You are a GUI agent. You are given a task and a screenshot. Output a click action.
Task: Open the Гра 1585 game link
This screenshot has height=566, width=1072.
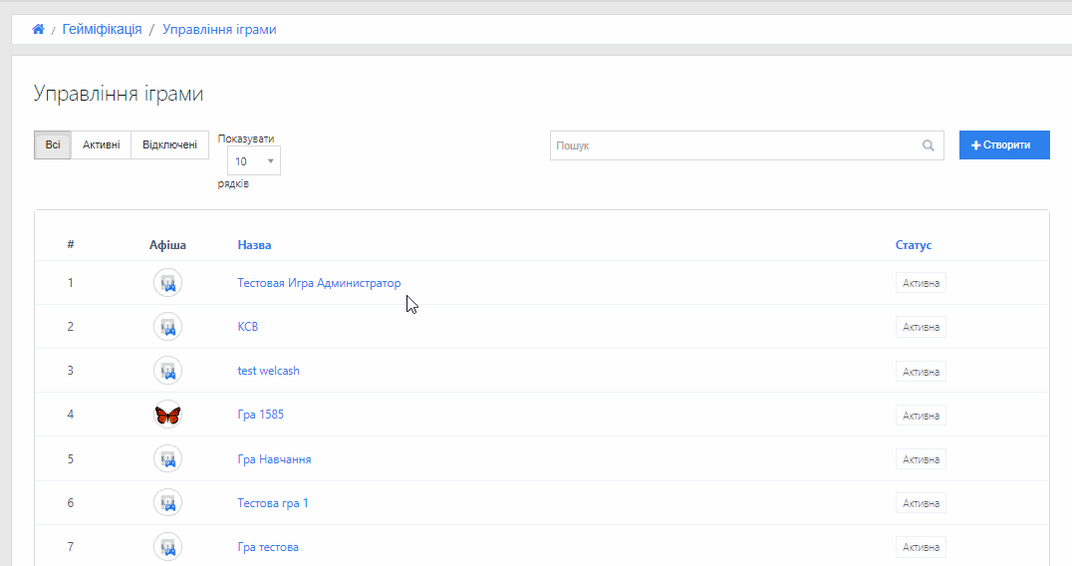260,415
